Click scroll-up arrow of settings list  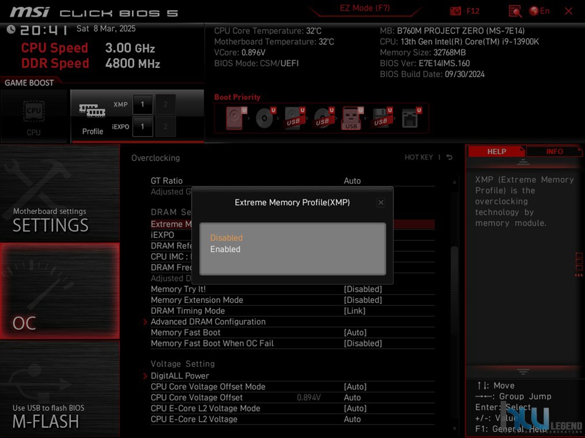(x=454, y=182)
